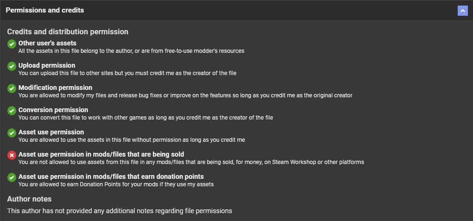Click the text about no additional author notes
The image size is (473, 221).
tap(120, 211)
